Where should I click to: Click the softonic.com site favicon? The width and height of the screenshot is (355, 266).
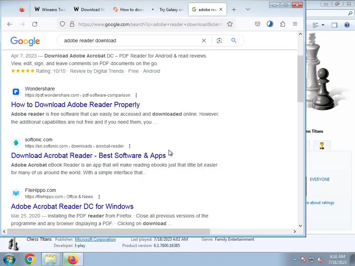[16, 143]
